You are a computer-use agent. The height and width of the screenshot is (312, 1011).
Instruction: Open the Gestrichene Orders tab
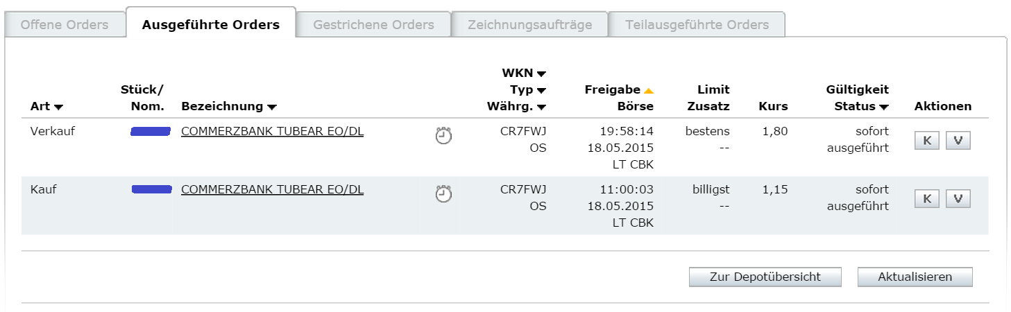click(x=373, y=25)
